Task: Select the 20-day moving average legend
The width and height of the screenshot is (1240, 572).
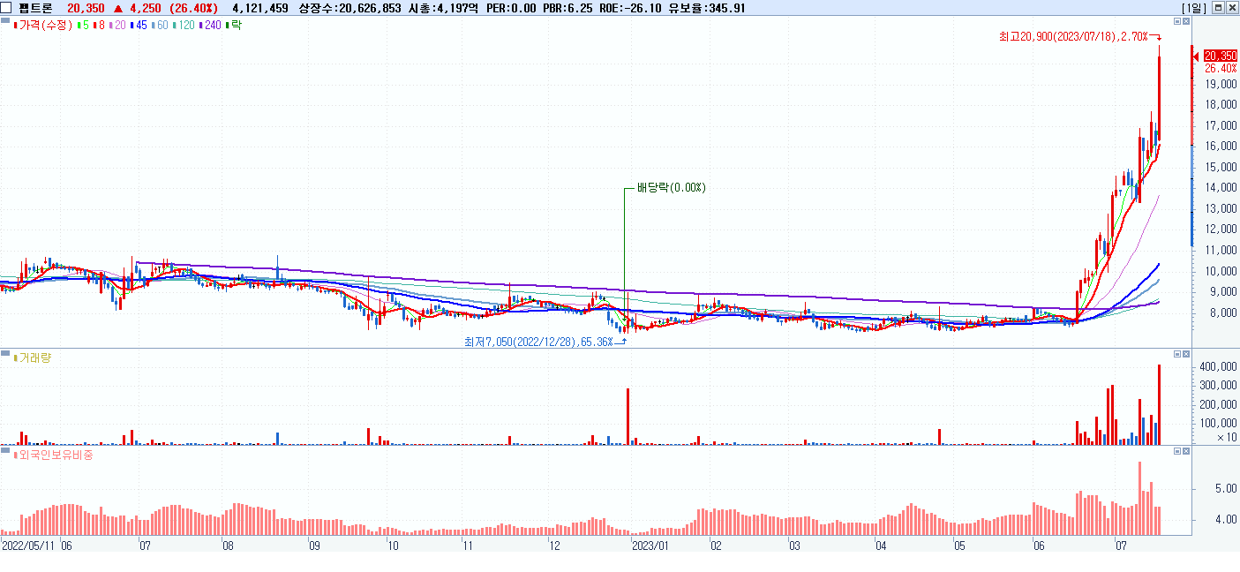Action: point(119,25)
